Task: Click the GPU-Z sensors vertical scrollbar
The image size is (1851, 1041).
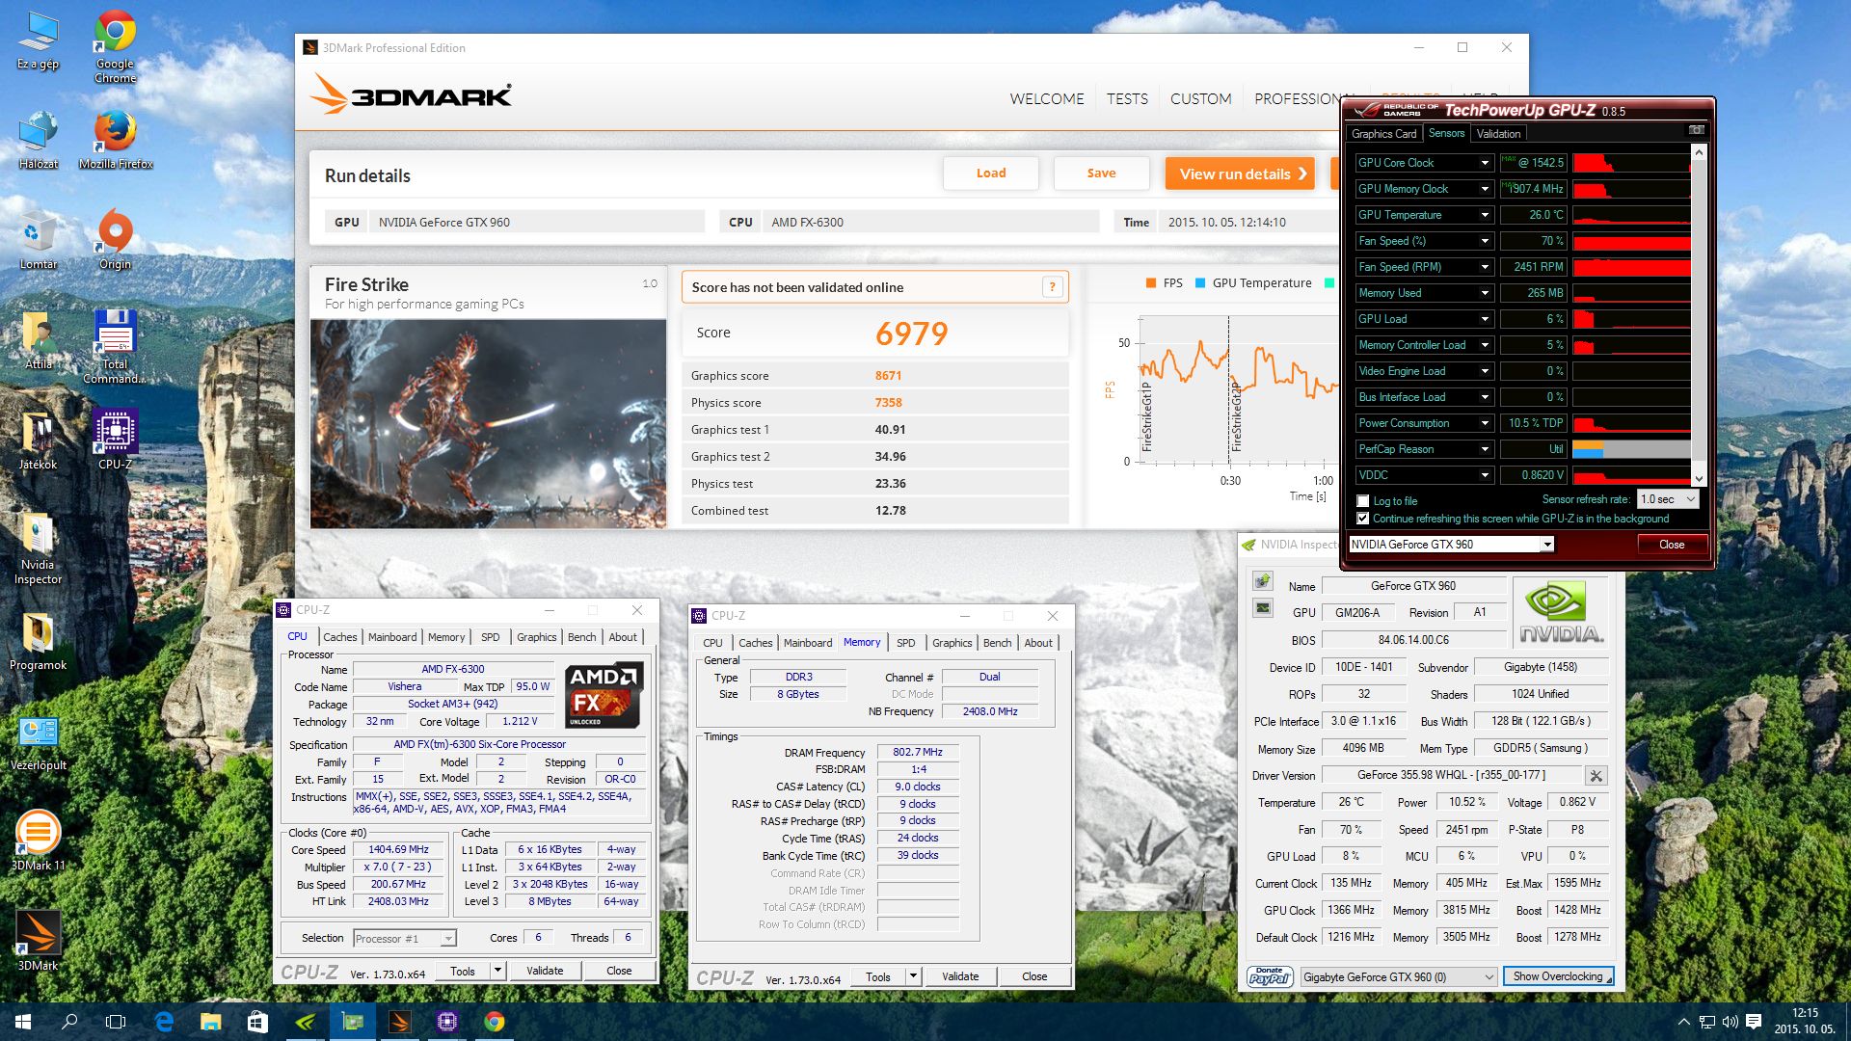Action: pyautogui.click(x=1699, y=314)
